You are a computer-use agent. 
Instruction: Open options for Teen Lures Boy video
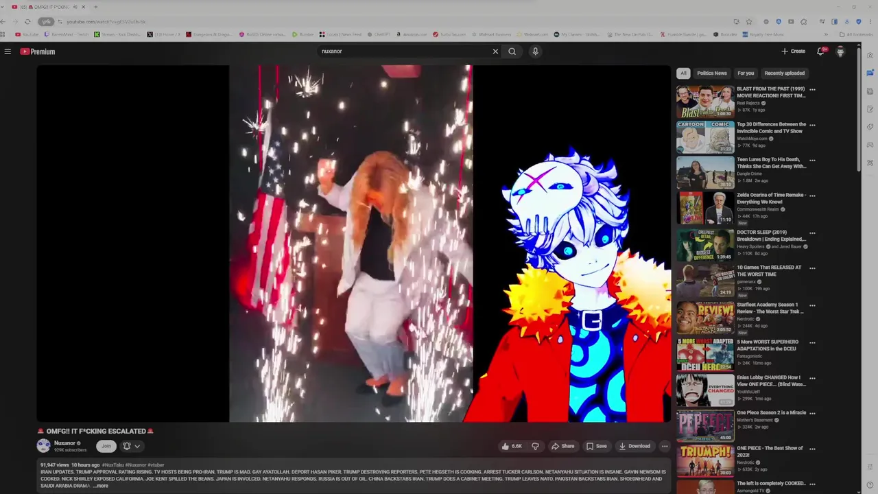pos(812,161)
